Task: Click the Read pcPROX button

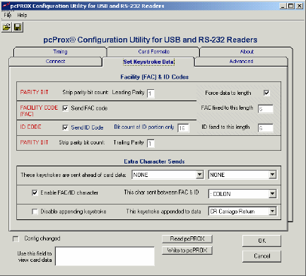Action: [187, 238]
